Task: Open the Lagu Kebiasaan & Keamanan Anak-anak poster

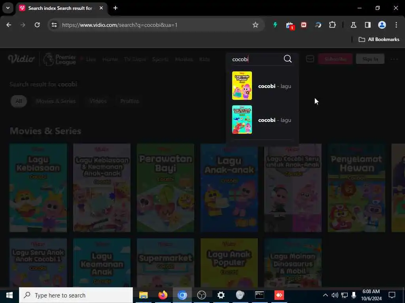Action: pyautogui.click(x=102, y=188)
